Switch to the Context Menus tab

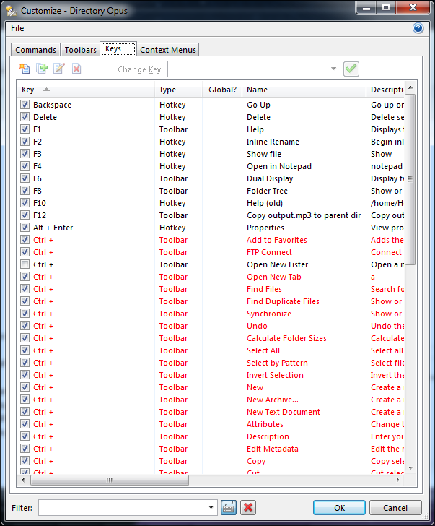point(168,50)
